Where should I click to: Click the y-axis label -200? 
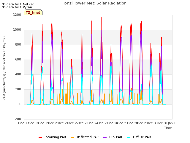coord(18,119)
